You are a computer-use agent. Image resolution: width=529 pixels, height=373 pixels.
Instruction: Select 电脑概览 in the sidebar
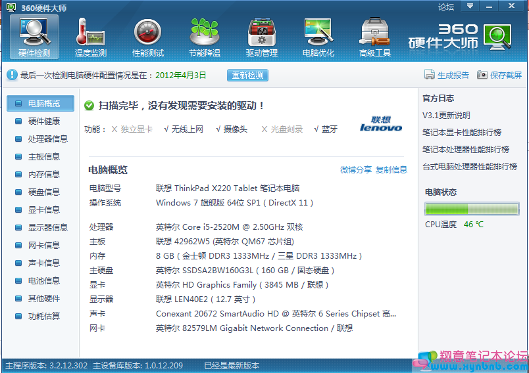tap(41, 103)
